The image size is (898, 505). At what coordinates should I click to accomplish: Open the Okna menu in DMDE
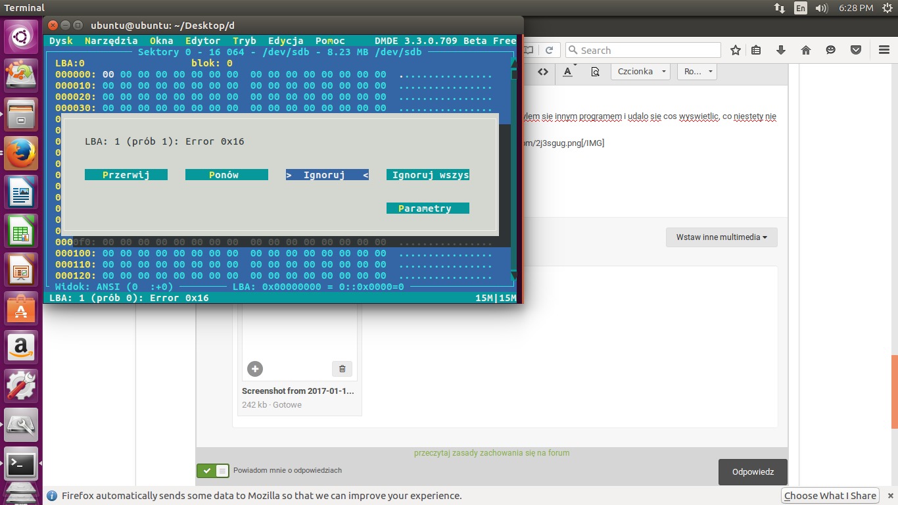click(162, 41)
